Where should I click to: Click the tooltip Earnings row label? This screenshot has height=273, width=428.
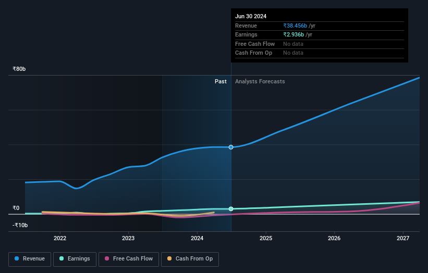tap(246, 34)
